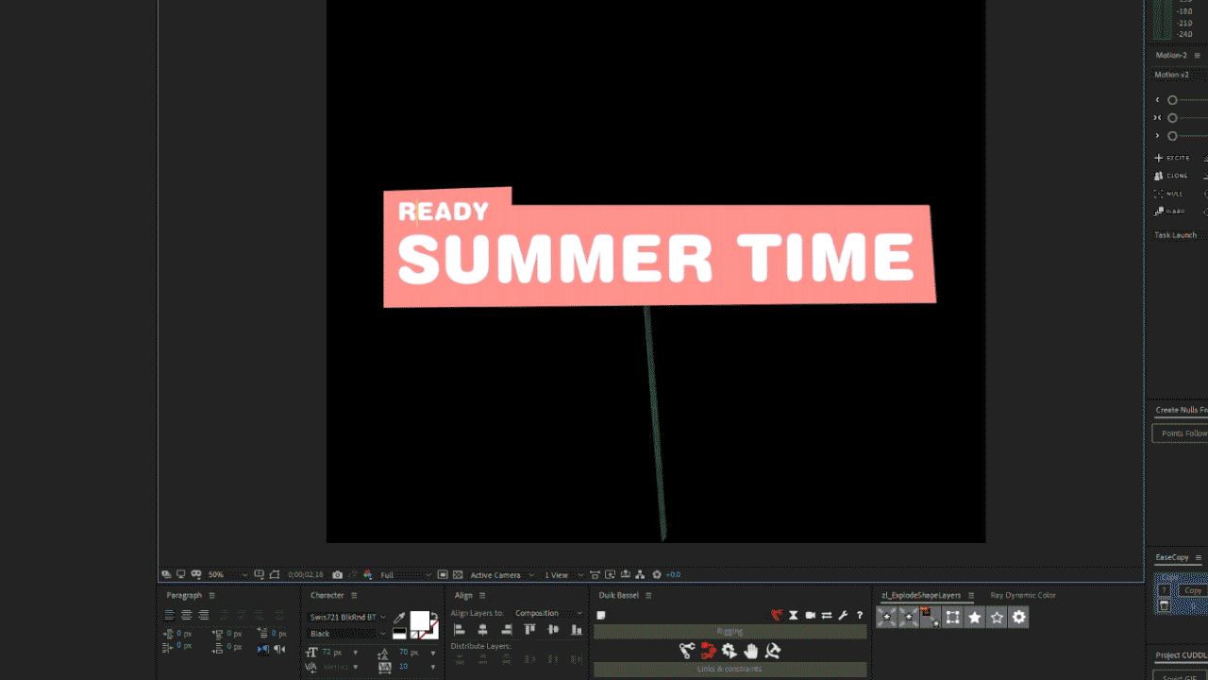Toggle the 3D glasses mask visibility icon
This screenshot has height=680, width=1208.
tap(196, 574)
